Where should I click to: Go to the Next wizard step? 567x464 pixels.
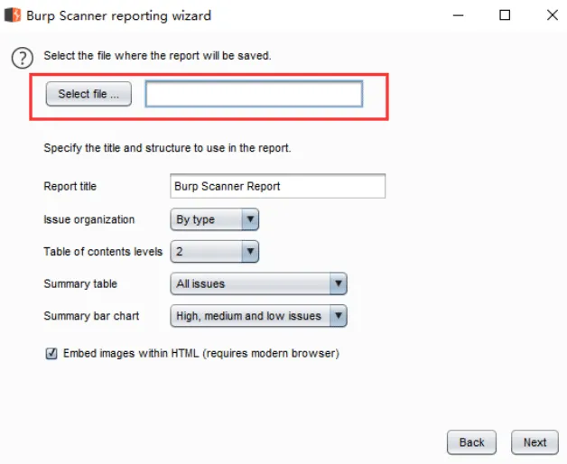pyautogui.click(x=534, y=442)
